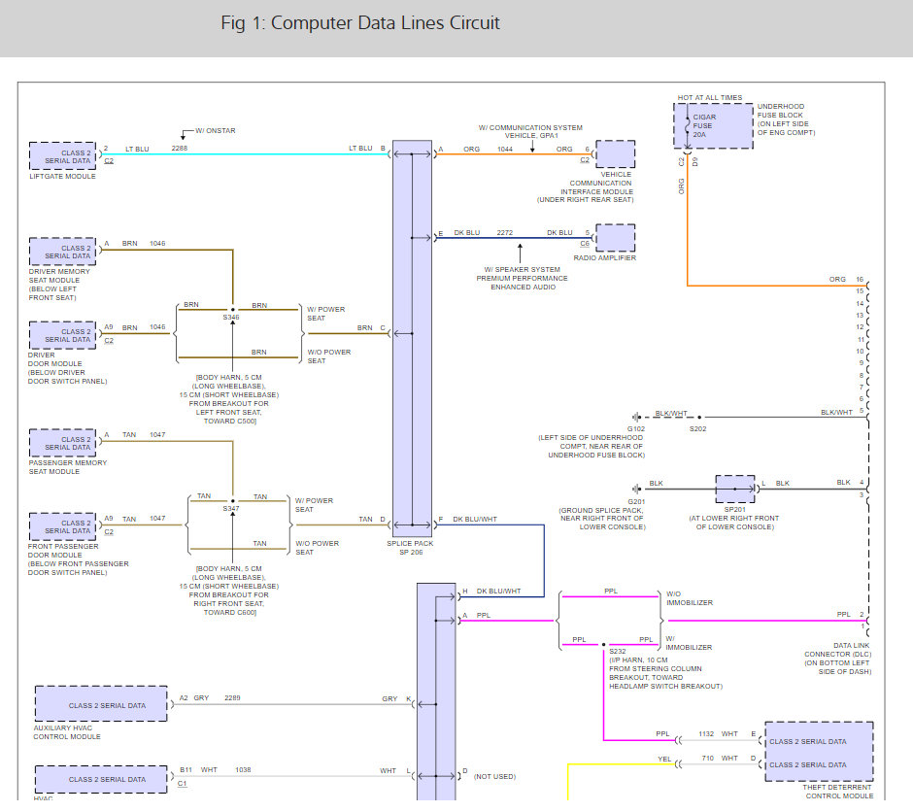
Task: Select the Vehicle Communication Interface Module box
Action: click(615, 154)
